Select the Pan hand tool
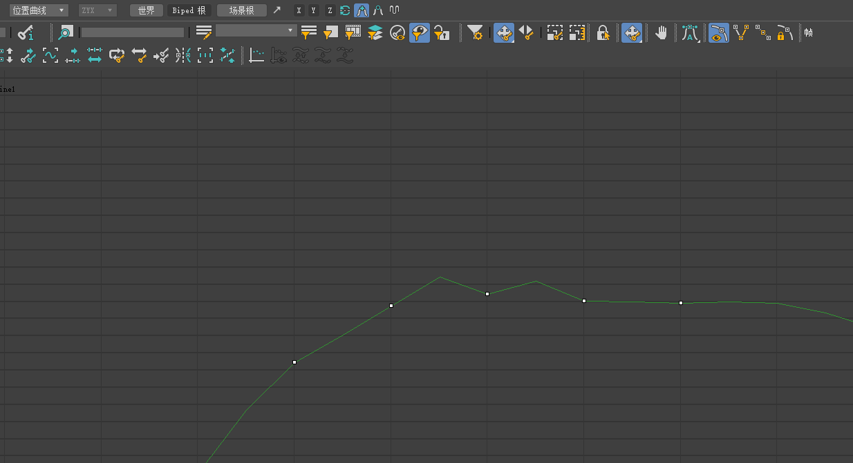This screenshot has width=853, height=463. 662,32
